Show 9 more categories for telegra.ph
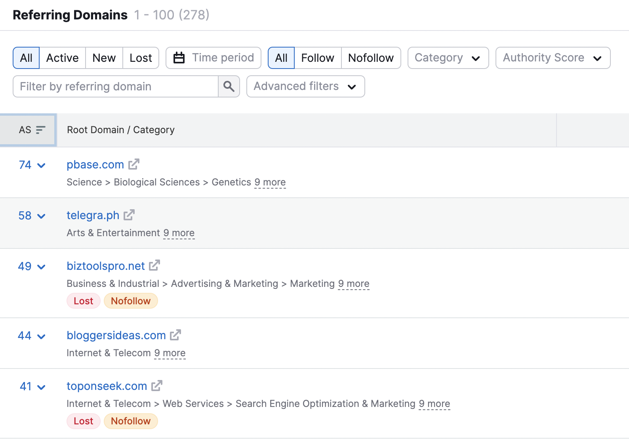 click(x=179, y=233)
